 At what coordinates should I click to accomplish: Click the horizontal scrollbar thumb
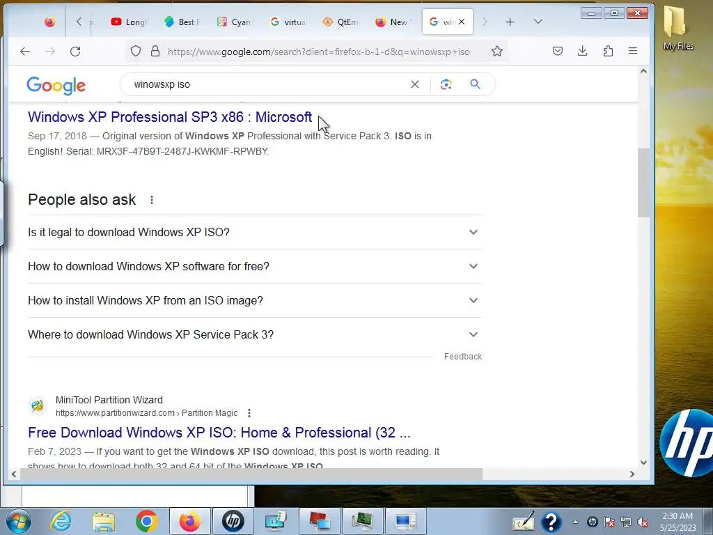point(251,474)
